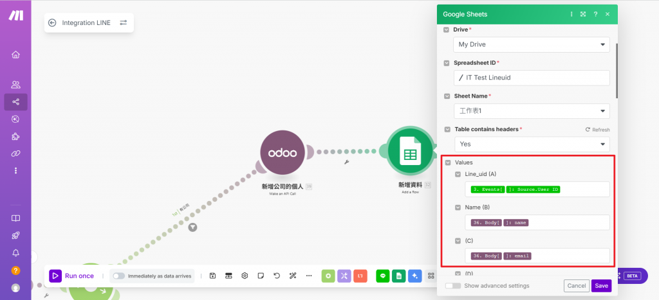The height and width of the screenshot is (300, 659).
Task: Open the orange help question icon
Action: (x=15, y=270)
